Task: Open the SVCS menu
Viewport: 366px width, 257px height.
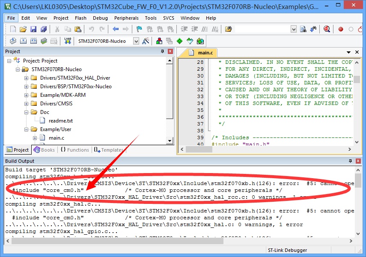Action: pyautogui.click(x=169, y=18)
